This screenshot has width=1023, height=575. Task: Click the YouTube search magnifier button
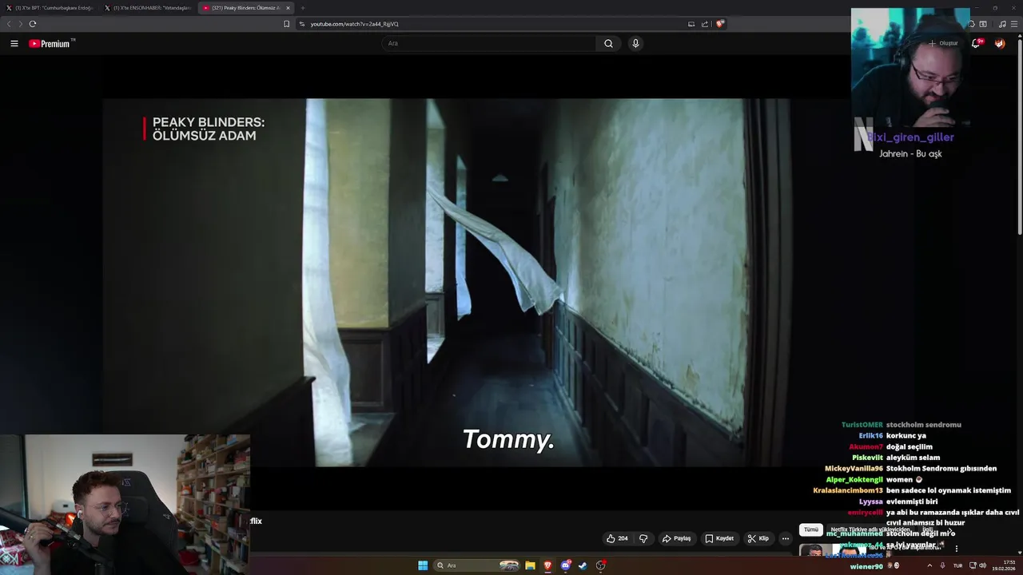(608, 44)
